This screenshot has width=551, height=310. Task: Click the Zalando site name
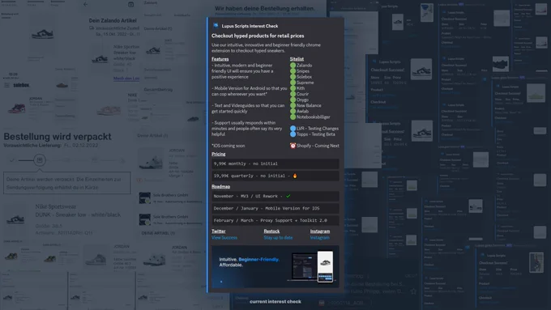305,66
